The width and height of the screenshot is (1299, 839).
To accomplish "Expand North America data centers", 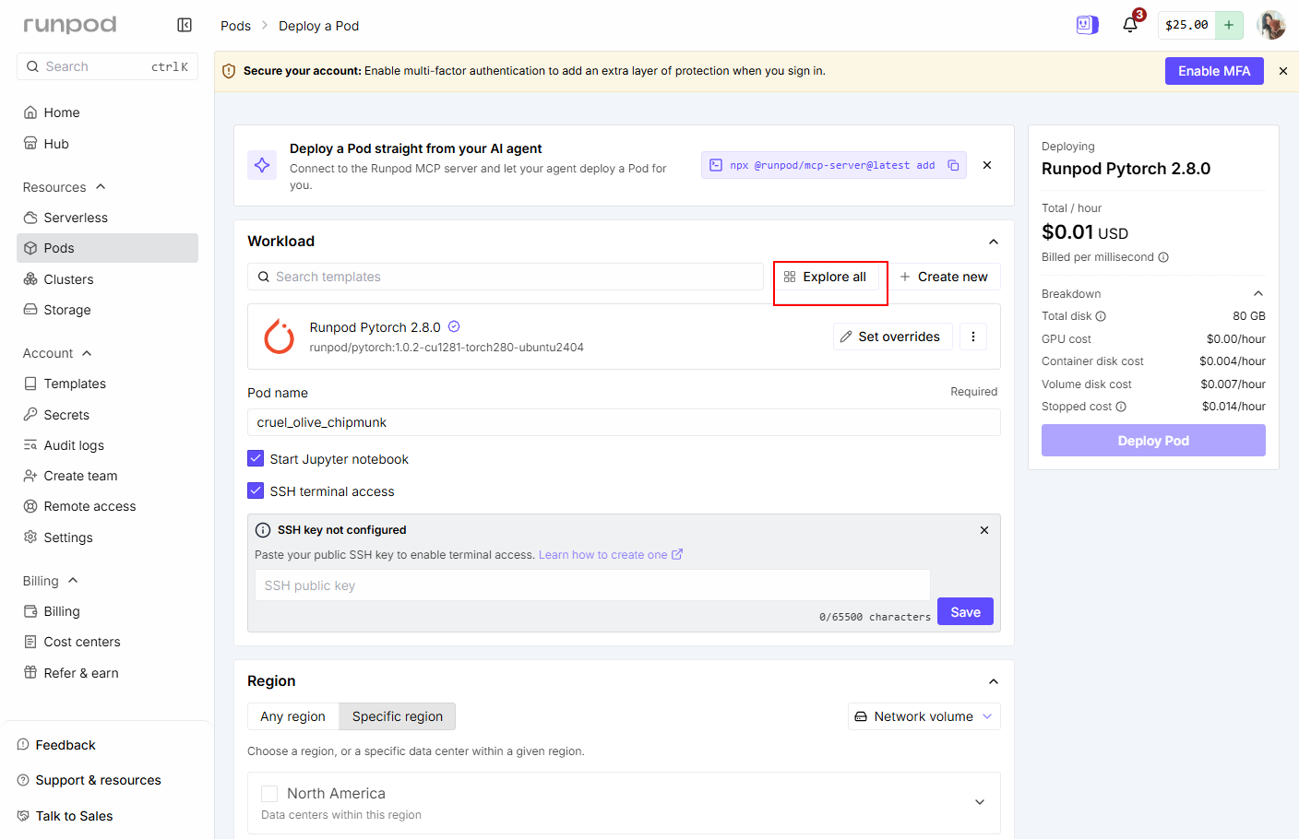I will (x=980, y=802).
